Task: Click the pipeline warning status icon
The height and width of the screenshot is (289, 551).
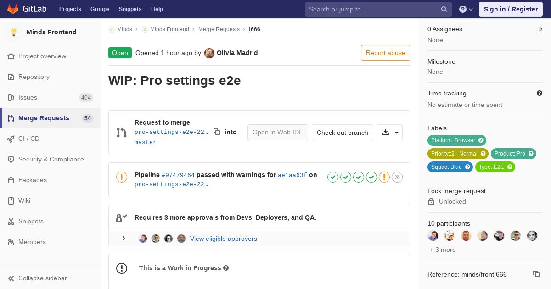Action: pos(122,177)
